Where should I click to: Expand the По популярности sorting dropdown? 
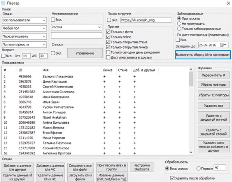coord(24,44)
